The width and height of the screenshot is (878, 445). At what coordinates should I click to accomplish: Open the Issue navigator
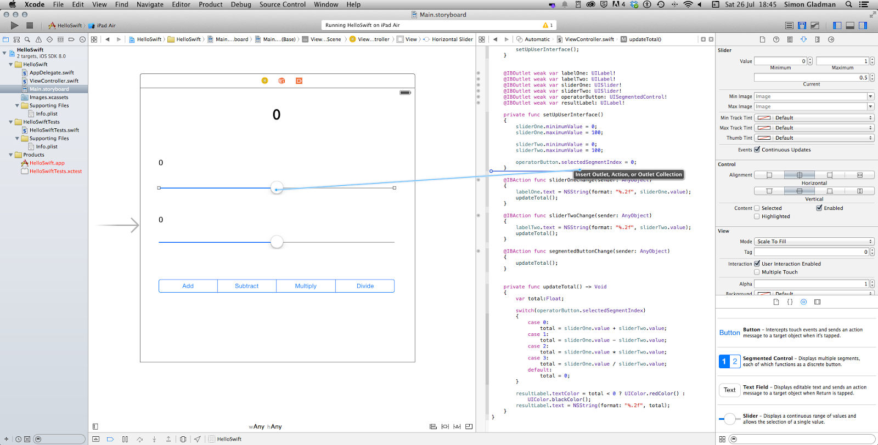(x=38, y=39)
